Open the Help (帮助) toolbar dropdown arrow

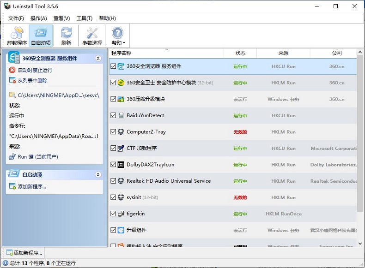pyautogui.click(x=124, y=43)
